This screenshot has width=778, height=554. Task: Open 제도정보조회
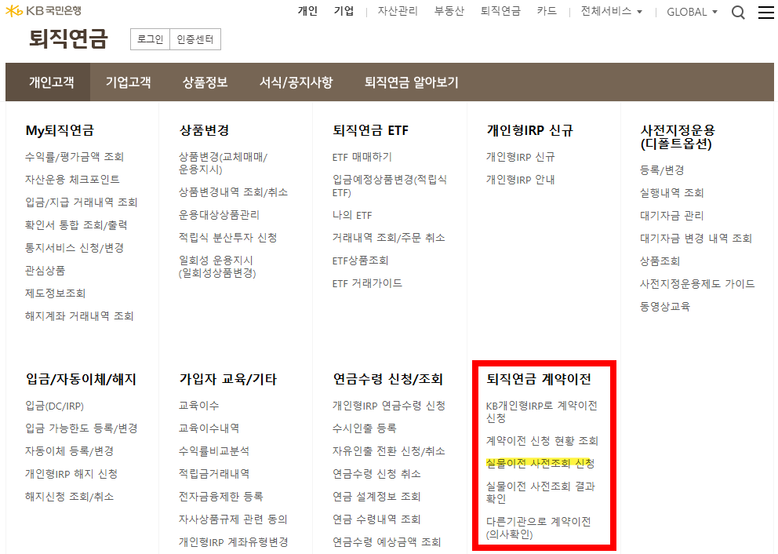(55, 293)
